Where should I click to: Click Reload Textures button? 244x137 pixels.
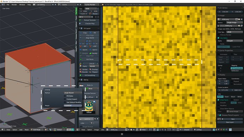(x=89, y=20)
